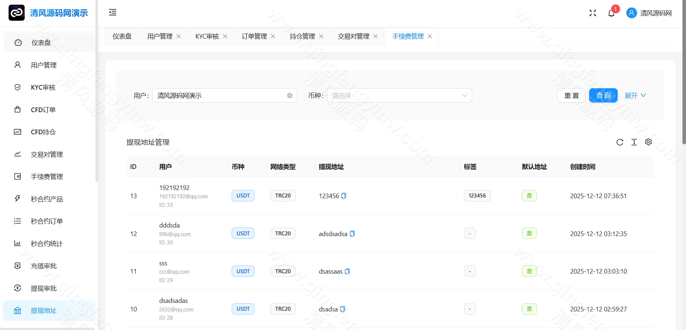Select the USDT currency badge on row 11
Image resolution: width=686 pixels, height=330 pixels.
click(243, 271)
